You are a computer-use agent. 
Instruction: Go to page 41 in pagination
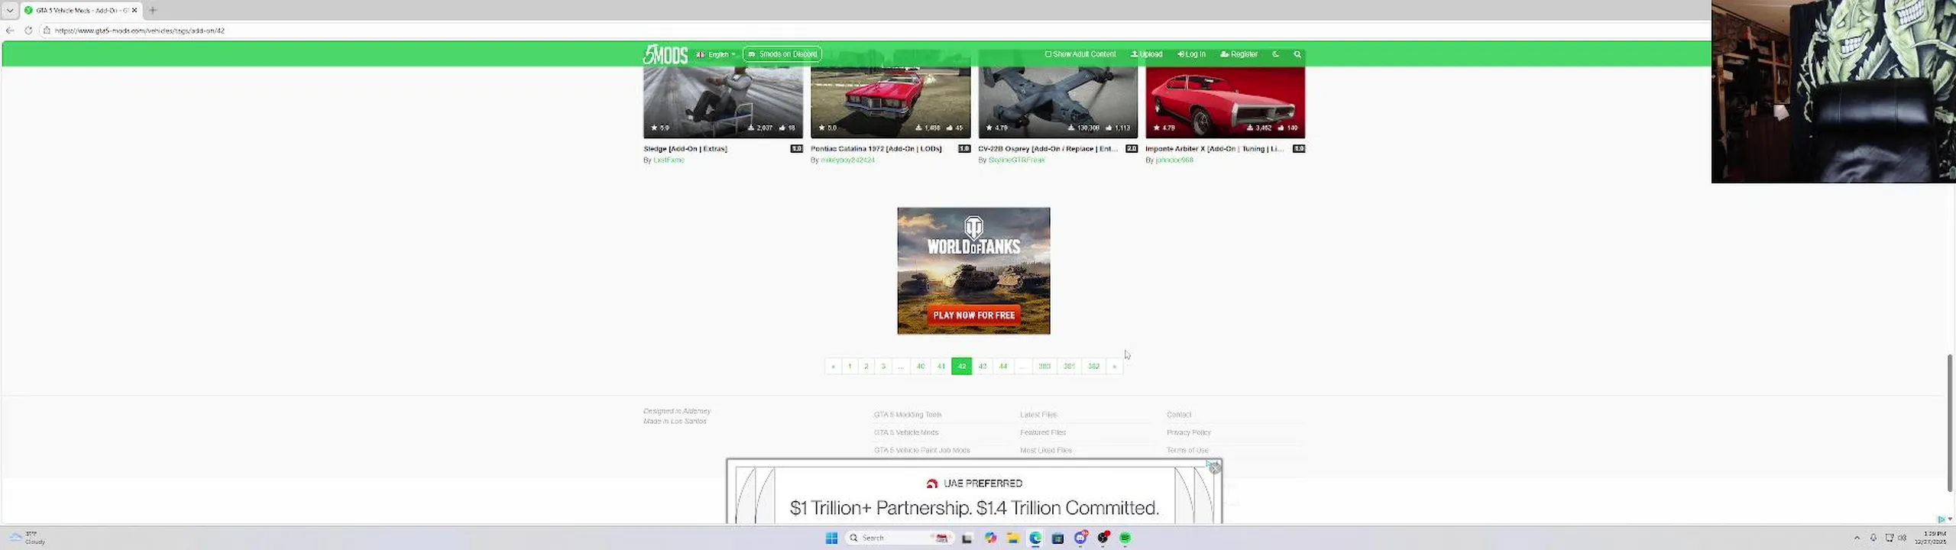click(x=941, y=367)
